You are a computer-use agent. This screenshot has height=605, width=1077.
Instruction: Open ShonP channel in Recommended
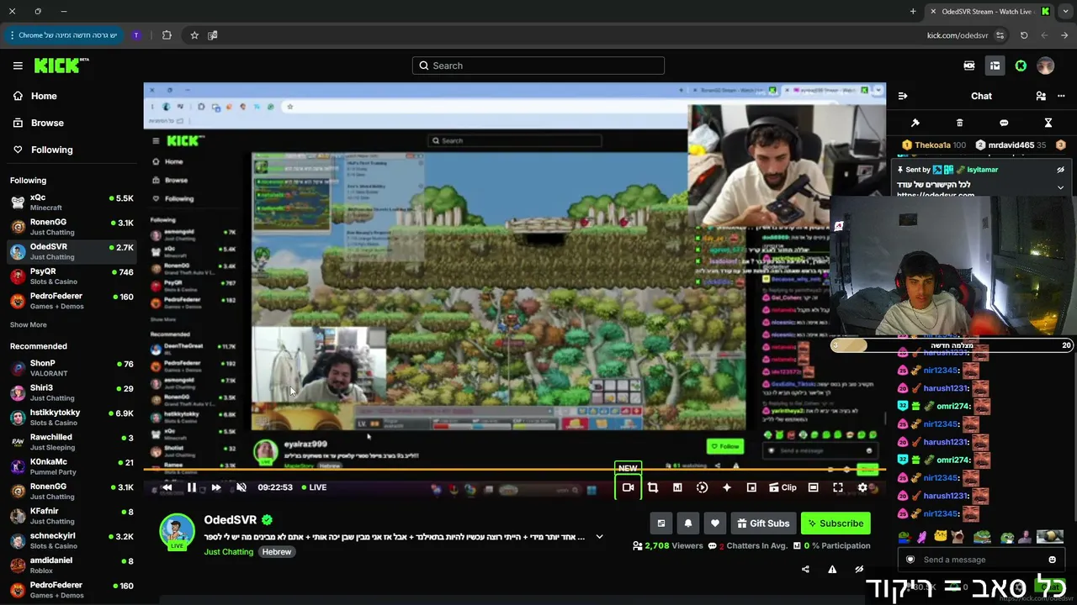[72, 369]
